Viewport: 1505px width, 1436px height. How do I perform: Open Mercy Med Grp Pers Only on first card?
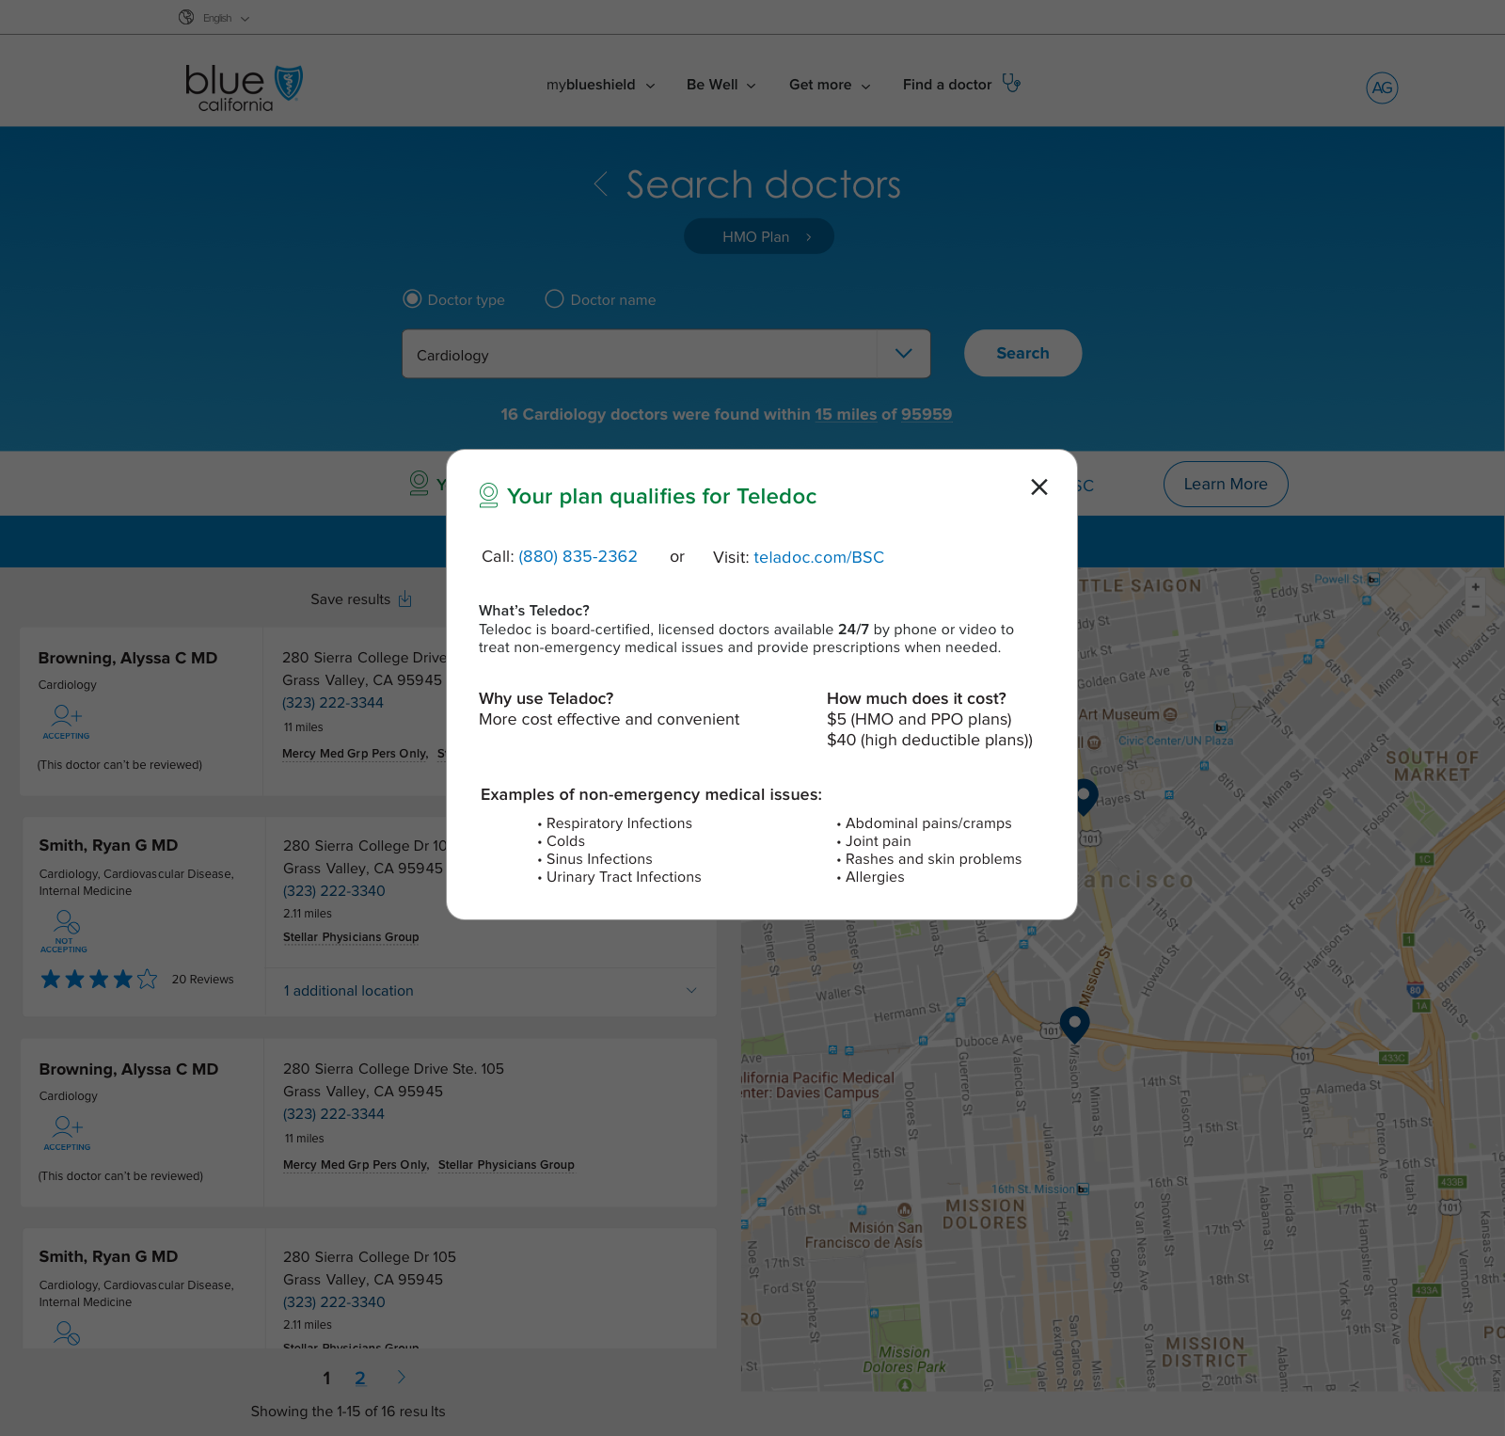pos(356,754)
